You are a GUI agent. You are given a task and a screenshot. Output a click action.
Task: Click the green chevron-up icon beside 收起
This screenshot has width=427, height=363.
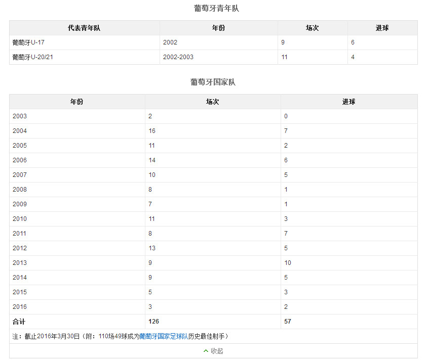[206, 351]
